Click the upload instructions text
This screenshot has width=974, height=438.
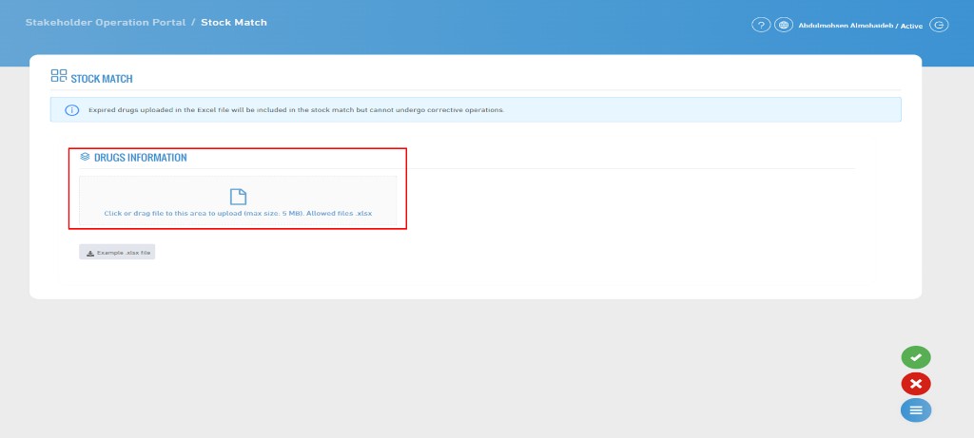238,214
